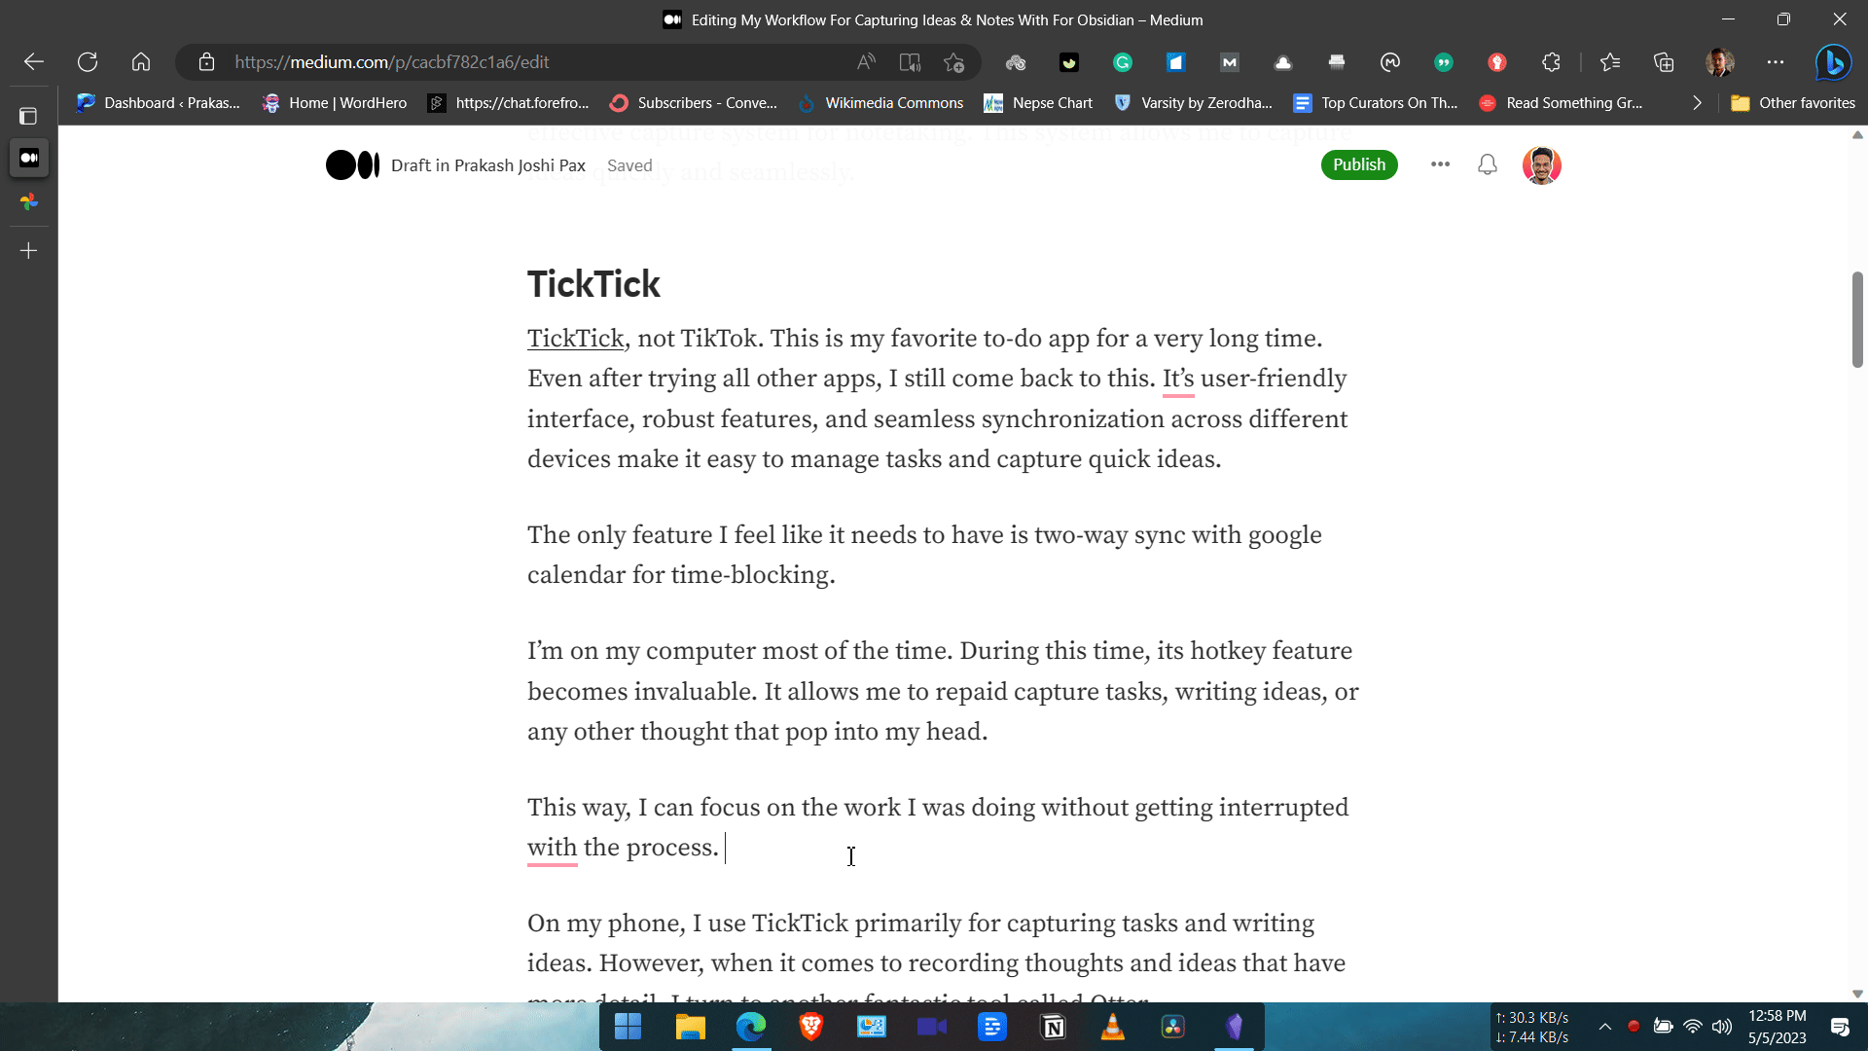Image resolution: width=1868 pixels, height=1051 pixels.
Task: Open the Medium 'M' extension icon
Action: pyautogui.click(x=1230, y=62)
